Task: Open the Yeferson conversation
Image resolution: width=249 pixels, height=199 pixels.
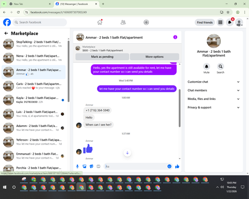Action: tap(33, 142)
